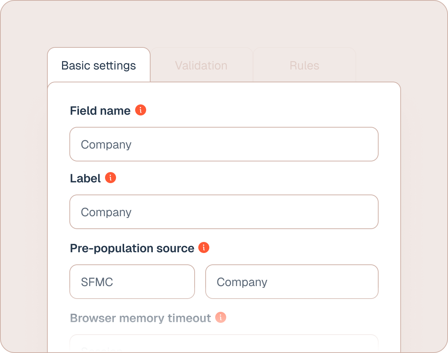
Task: Focus the SFMC pre-population input box
Action: pos(132,282)
